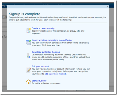Close the Signup is complete dialog
The width and height of the screenshot is (117, 95).
coord(108,7)
